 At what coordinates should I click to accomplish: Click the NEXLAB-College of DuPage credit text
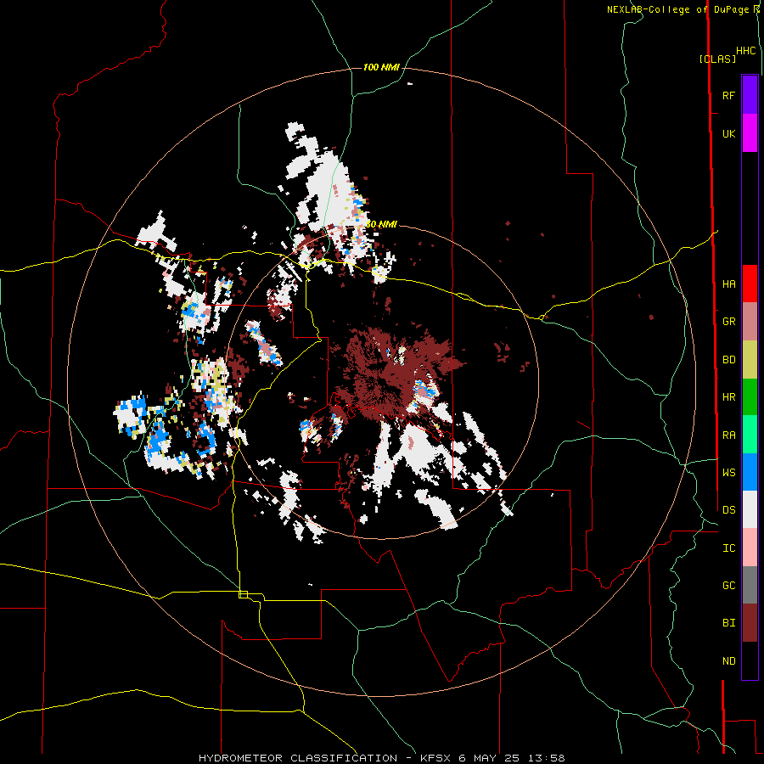tap(679, 9)
